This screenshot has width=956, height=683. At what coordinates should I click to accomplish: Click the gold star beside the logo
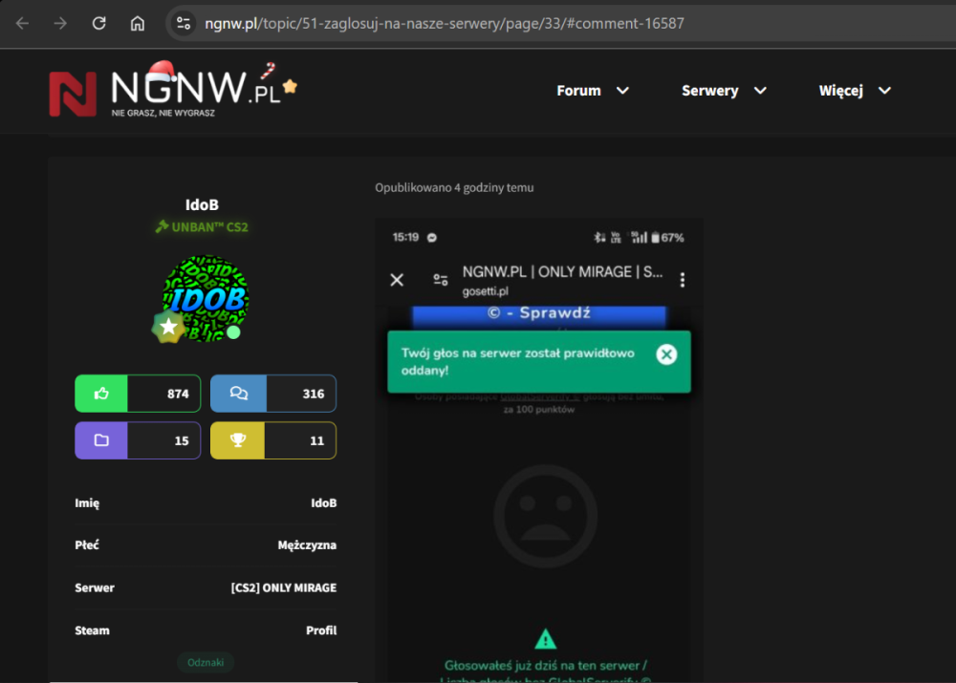tap(291, 87)
